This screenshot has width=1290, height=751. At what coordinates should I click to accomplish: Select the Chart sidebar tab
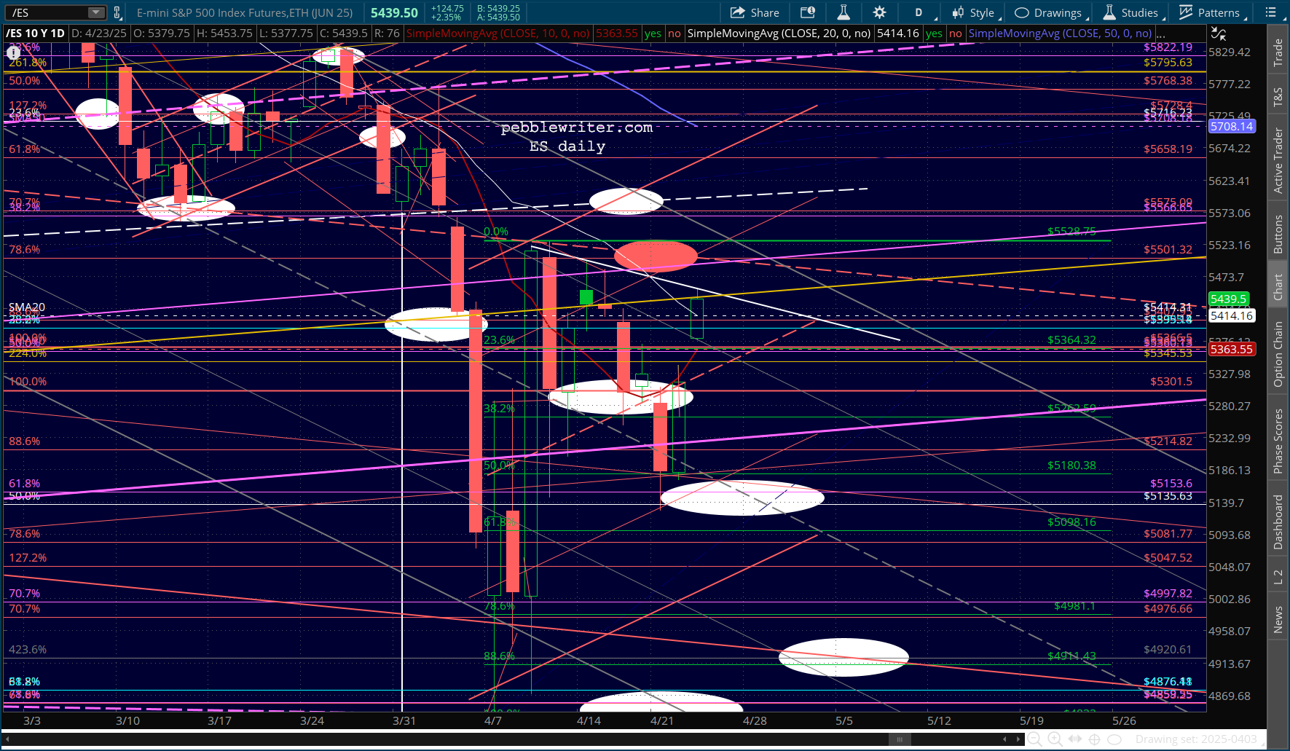[1278, 287]
